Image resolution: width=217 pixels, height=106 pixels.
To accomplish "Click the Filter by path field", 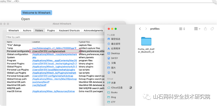I will (55, 37).
